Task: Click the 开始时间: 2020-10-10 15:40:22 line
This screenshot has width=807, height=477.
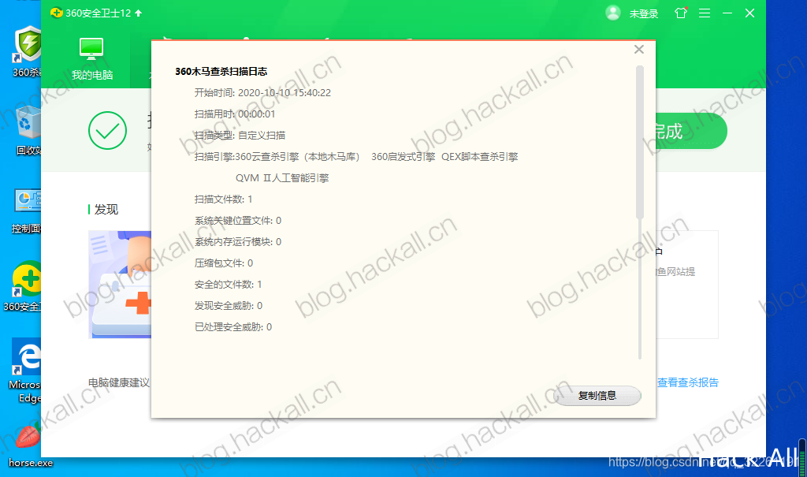Action: click(262, 93)
